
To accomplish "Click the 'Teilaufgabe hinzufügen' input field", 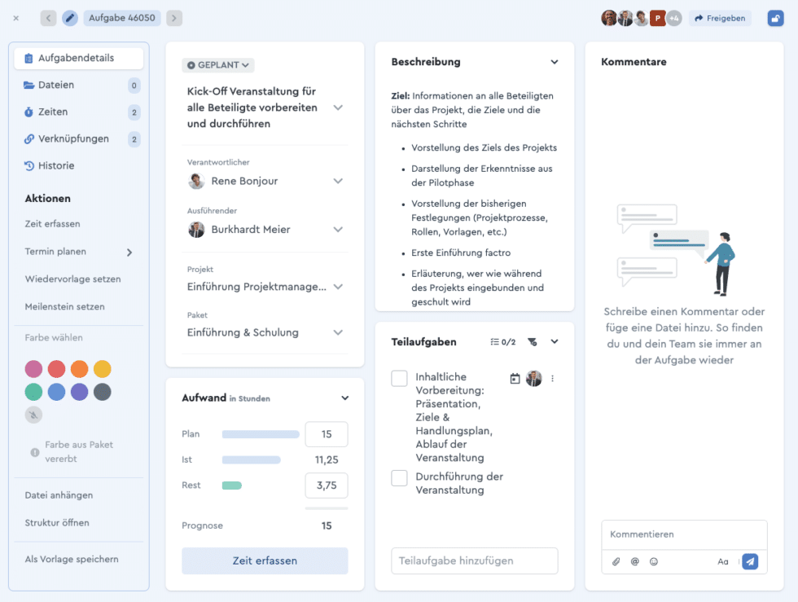I will (474, 560).
